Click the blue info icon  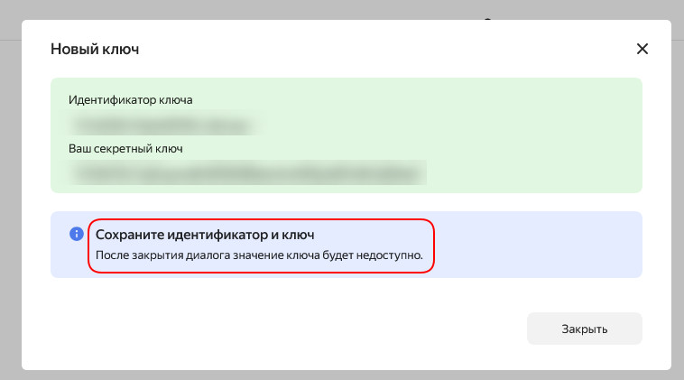pos(77,234)
